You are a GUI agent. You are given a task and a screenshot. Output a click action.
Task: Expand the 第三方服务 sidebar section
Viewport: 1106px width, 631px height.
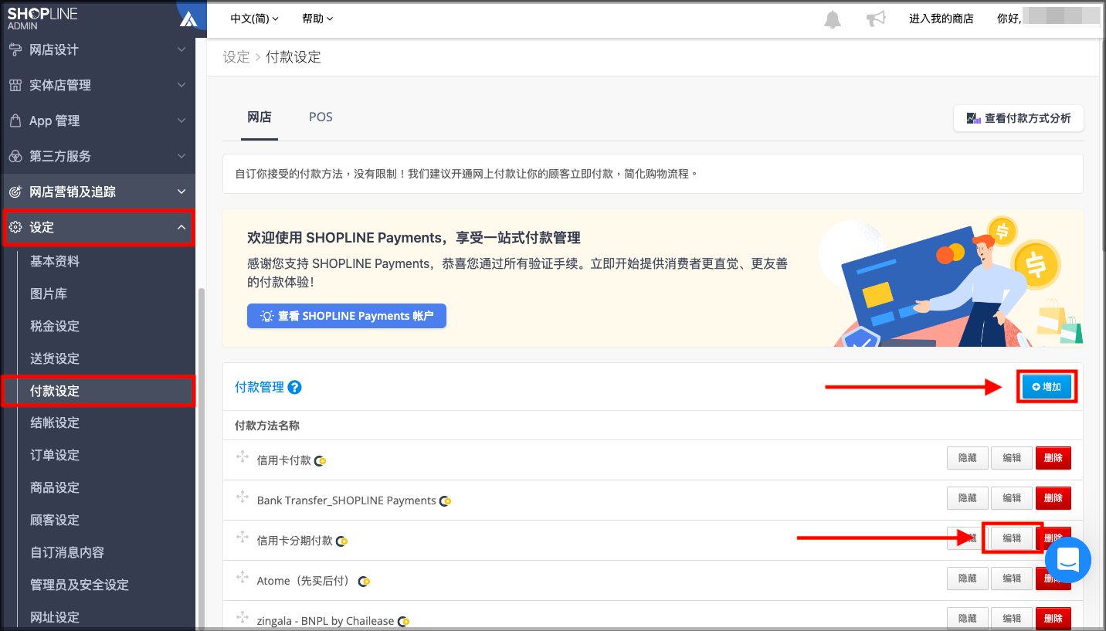point(182,156)
